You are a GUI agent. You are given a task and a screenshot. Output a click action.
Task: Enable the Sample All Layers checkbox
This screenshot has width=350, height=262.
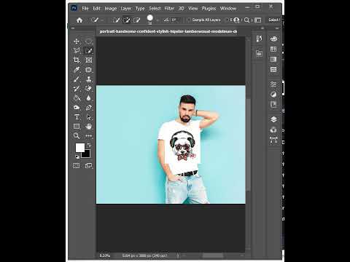click(188, 20)
